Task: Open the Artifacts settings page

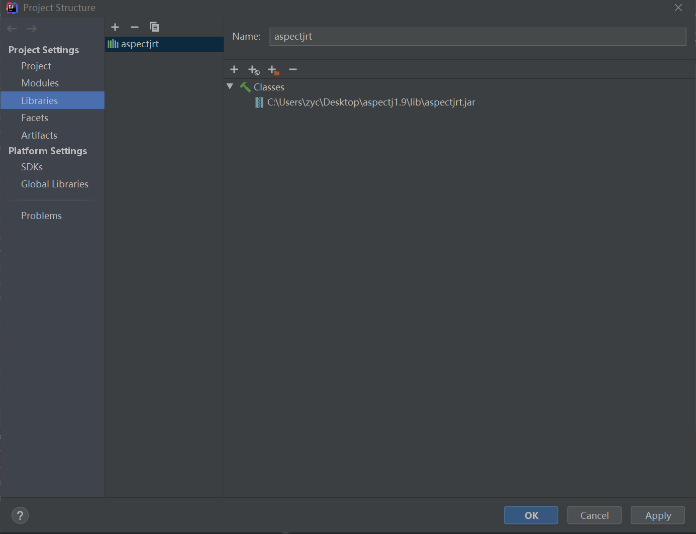Action: [39, 135]
